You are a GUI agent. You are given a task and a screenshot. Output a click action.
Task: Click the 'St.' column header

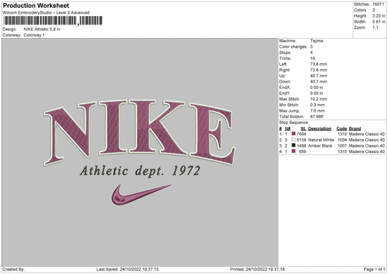coord(303,129)
